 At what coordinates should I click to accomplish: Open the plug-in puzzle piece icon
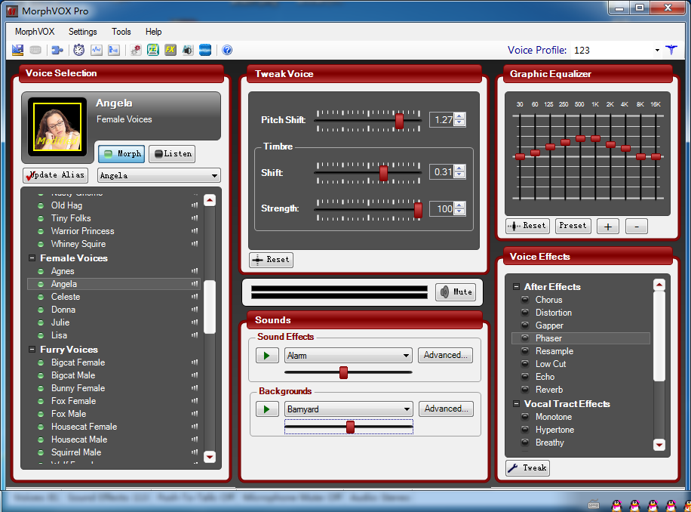[57, 50]
